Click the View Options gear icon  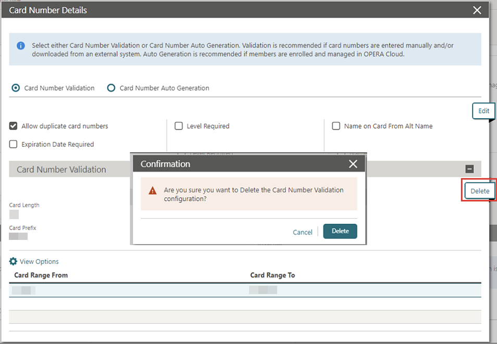tap(13, 261)
